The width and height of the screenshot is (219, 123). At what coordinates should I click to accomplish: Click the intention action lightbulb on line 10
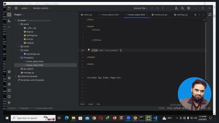[89, 50]
